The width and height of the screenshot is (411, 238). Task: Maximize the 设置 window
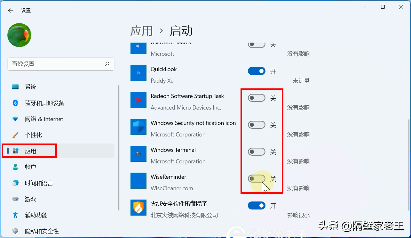383,7
